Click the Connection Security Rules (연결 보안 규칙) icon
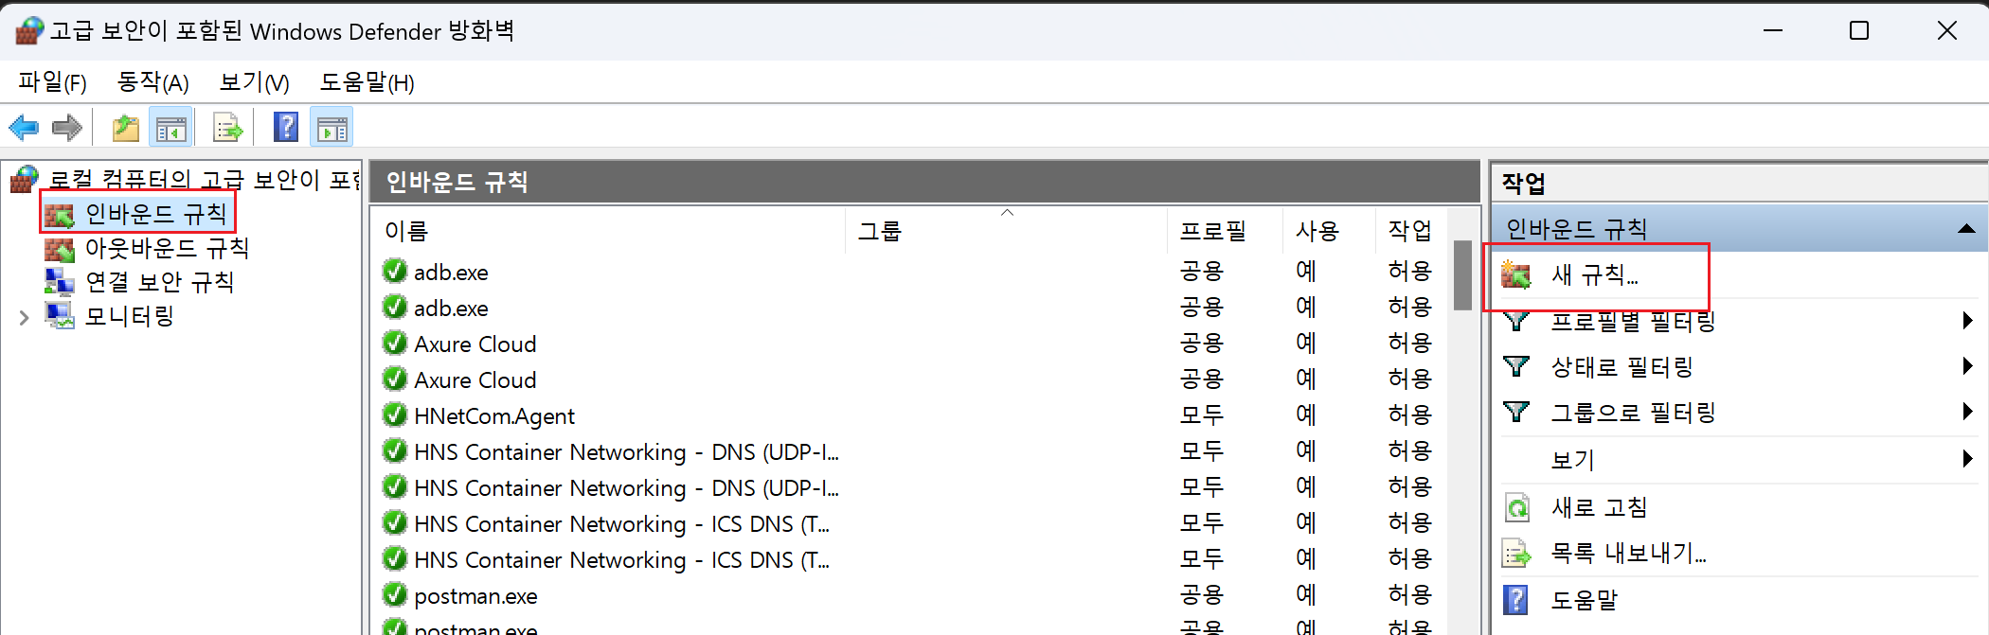Viewport: 1989px width, 635px height. 60,282
